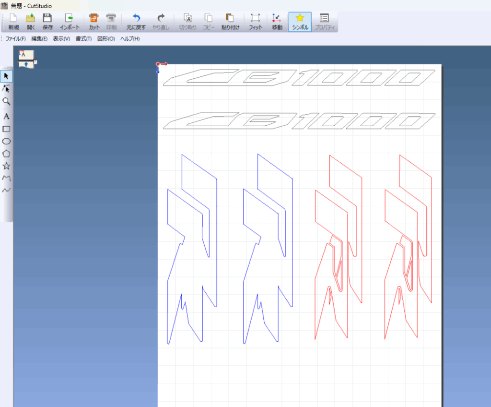Open the プロパティ properties panel
The height and width of the screenshot is (407, 491).
325,22
